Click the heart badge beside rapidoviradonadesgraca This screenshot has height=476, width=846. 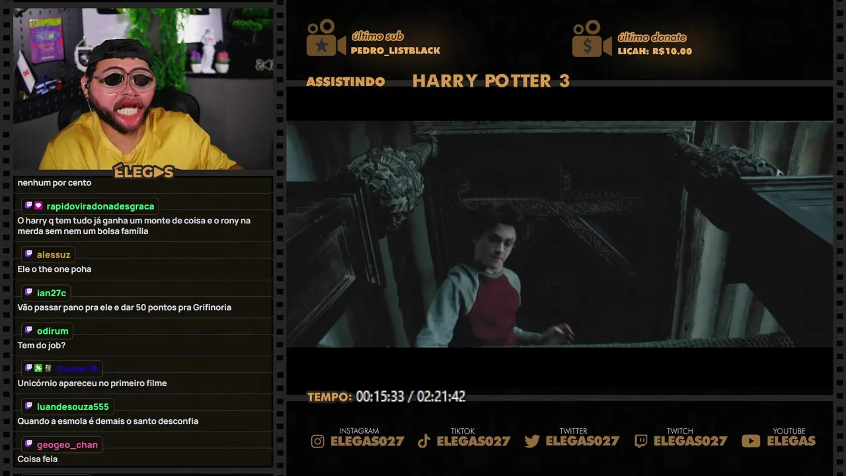38,206
